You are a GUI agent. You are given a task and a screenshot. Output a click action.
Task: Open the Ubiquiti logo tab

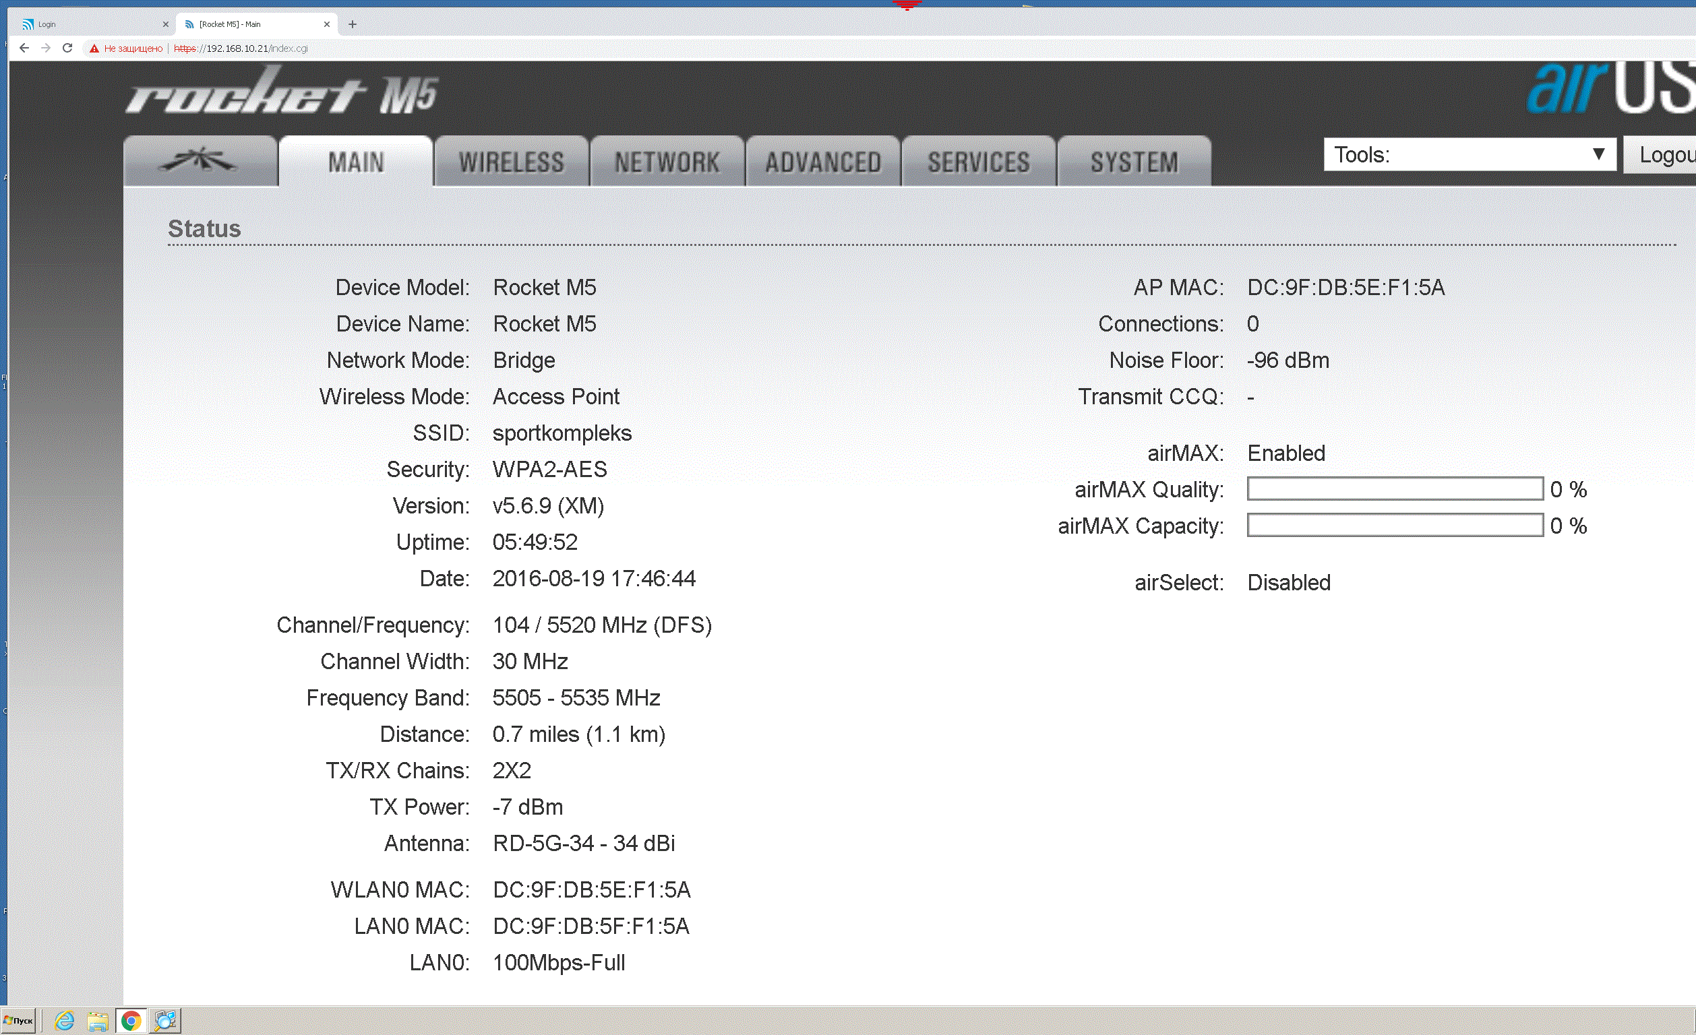point(200,162)
